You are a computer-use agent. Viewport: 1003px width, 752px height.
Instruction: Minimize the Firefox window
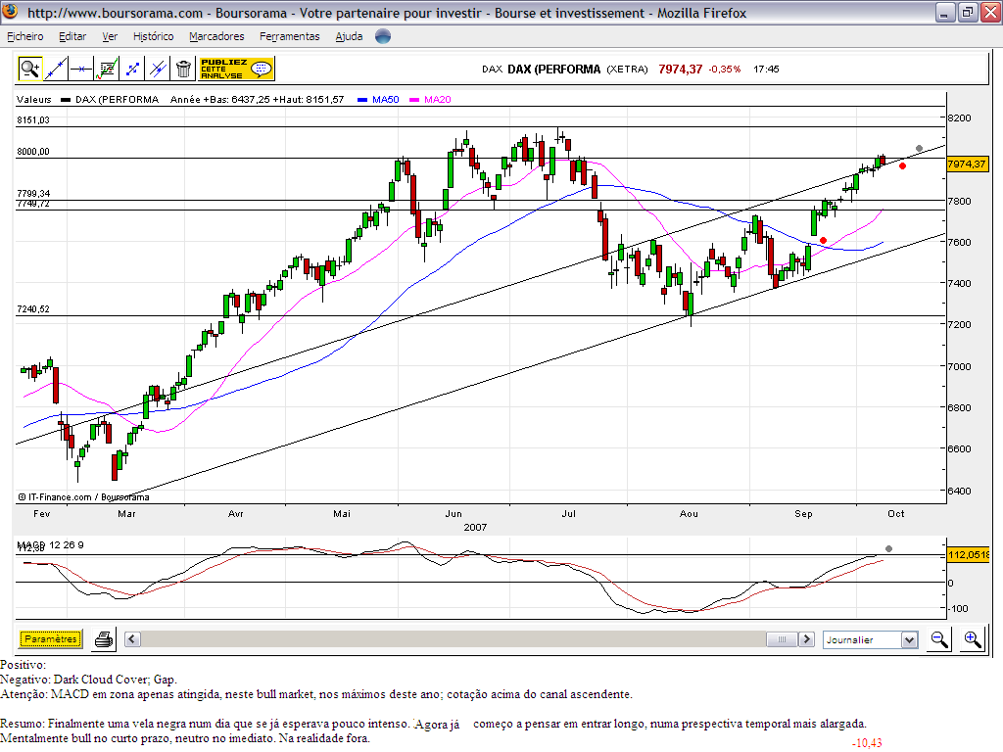pos(945,12)
